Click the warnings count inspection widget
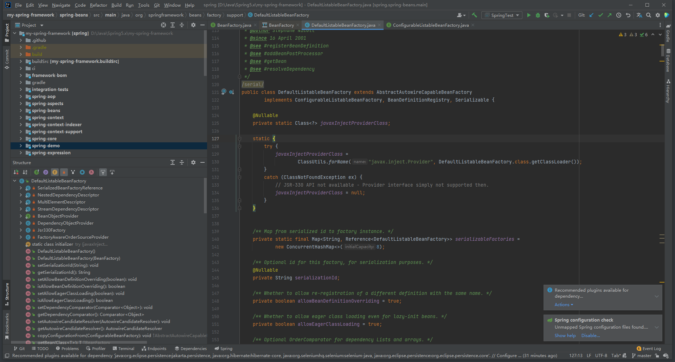The height and width of the screenshot is (362, 675). (x=633, y=34)
